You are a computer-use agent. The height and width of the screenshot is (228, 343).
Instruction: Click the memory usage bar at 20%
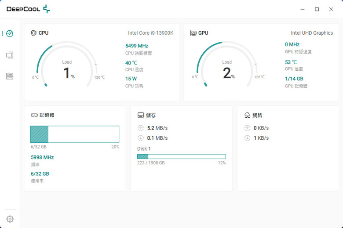point(75,134)
